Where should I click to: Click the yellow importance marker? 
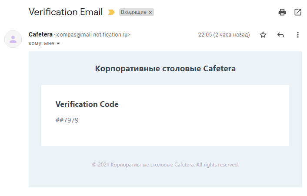111,13
